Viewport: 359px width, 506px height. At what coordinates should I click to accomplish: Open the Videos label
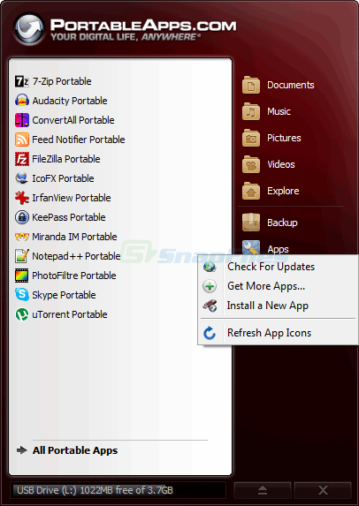[281, 164]
